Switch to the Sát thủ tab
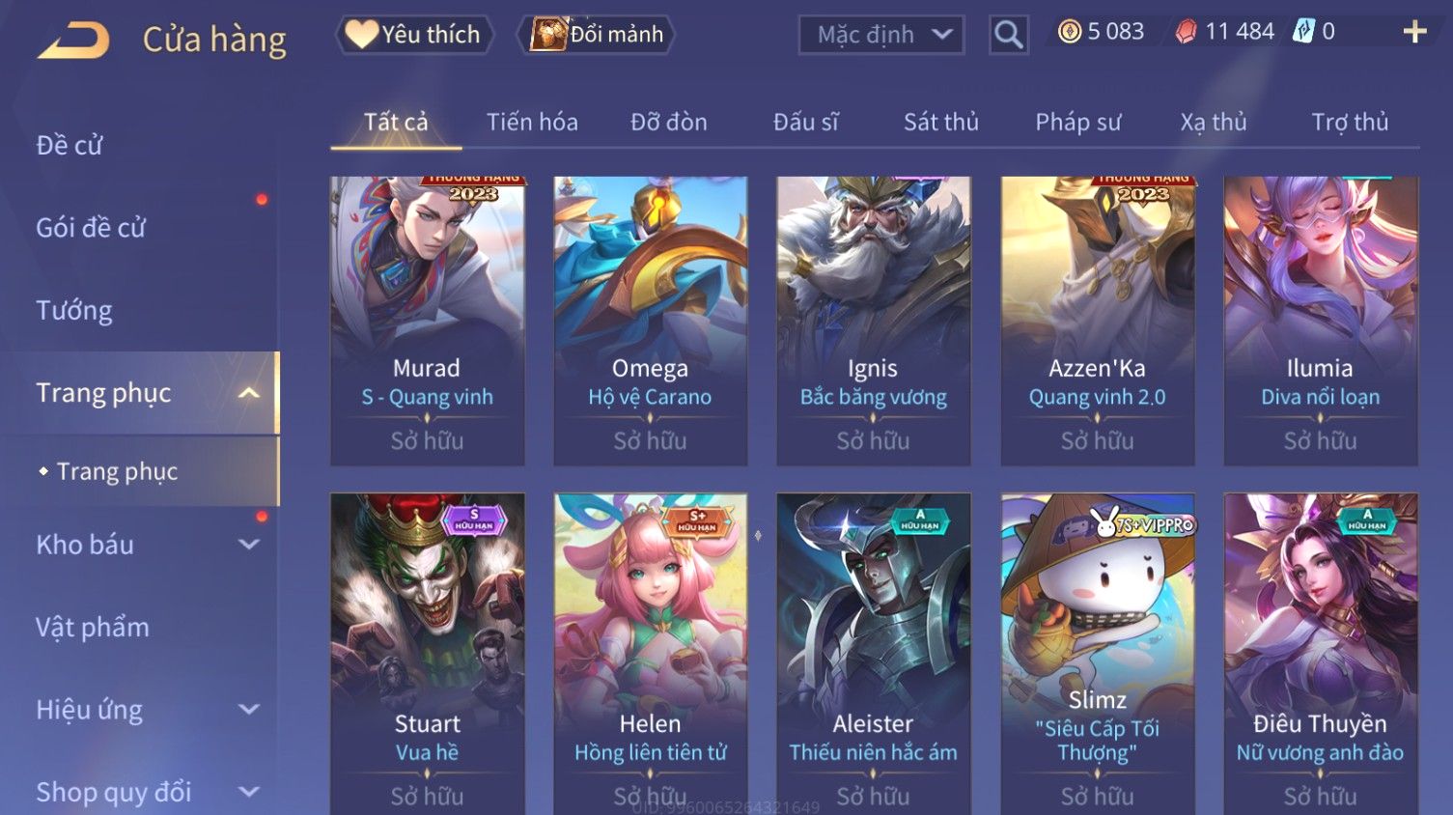The image size is (1453, 815). (941, 123)
